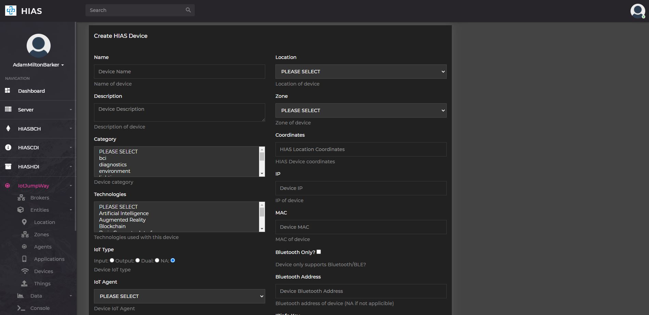The image size is (649, 315).
Task: Click the Agents chip icon
Action: pyautogui.click(x=24, y=246)
